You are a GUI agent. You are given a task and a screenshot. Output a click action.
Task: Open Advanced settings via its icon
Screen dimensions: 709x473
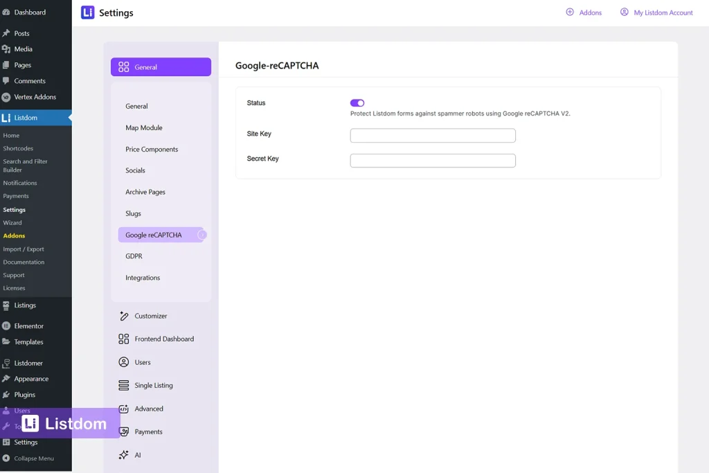125,409
